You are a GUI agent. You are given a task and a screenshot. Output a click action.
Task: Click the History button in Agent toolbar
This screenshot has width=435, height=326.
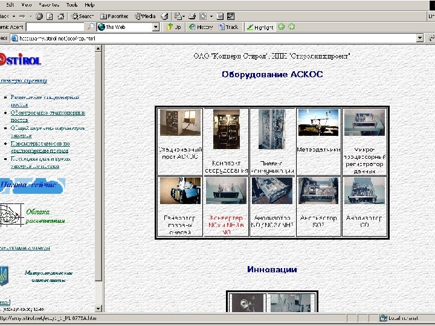(x=201, y=27)
